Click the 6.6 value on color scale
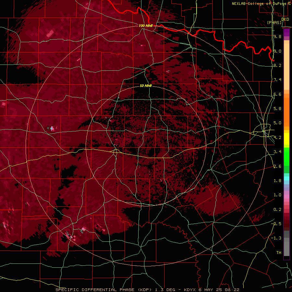 (x=277, y=94)
